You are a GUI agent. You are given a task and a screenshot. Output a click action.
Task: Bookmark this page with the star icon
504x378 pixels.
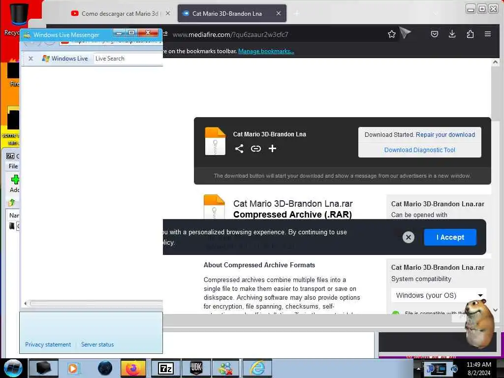point(391,34)
